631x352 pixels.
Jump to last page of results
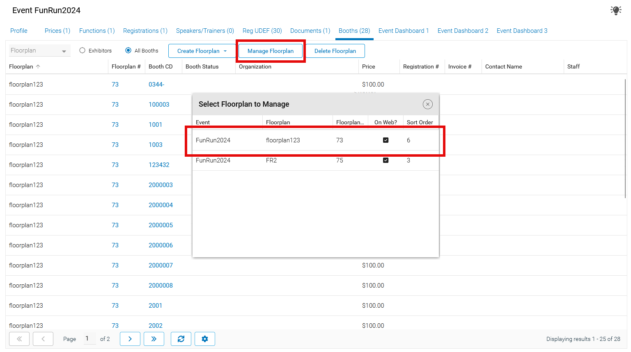click(x=154, y=339)
